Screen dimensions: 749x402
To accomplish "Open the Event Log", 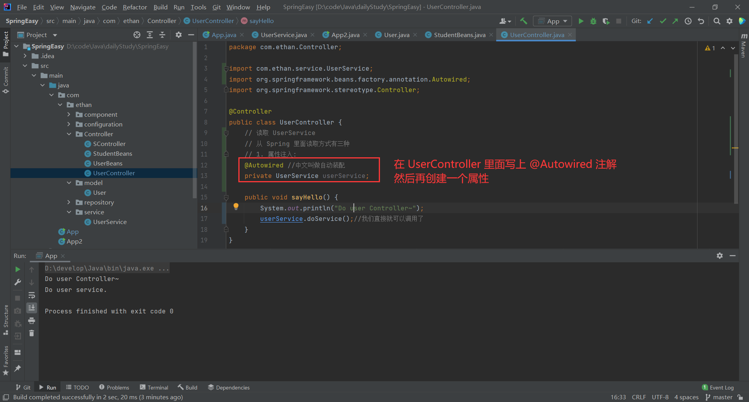I will click(718, 387).
